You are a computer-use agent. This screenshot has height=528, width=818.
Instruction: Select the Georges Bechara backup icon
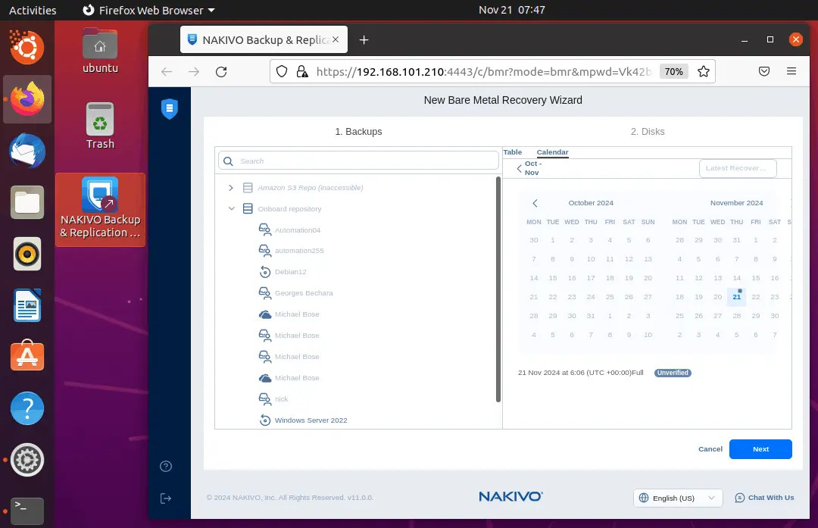point(265,292)
